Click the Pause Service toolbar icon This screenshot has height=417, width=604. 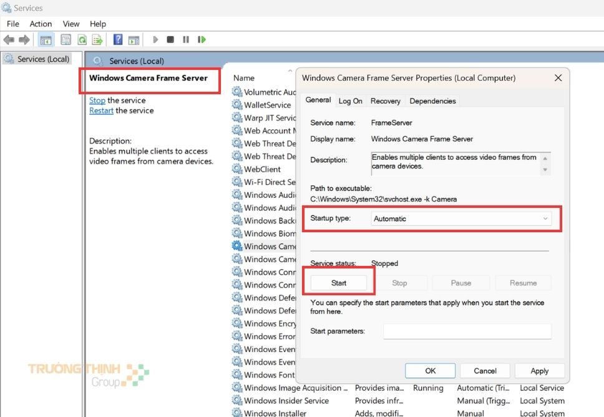click(x=186, y=40)
